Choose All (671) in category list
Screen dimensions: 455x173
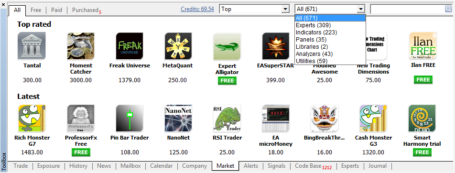330,18
